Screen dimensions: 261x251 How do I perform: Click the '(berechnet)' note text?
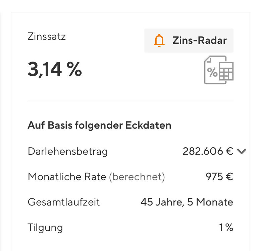pyautogui.click(x=137, y=177)
